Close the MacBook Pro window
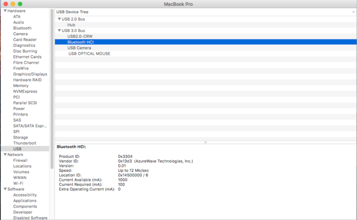357x220 pixels. coord(6,4)
